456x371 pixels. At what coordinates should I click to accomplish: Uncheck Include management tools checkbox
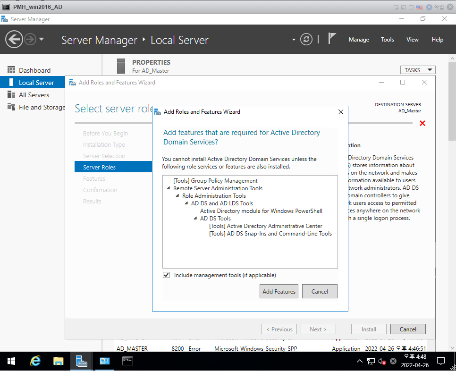pos(166,275)
